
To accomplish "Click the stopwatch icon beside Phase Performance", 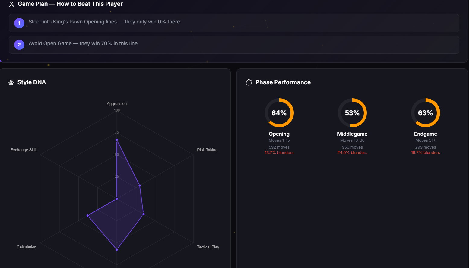I will [249, 82].
